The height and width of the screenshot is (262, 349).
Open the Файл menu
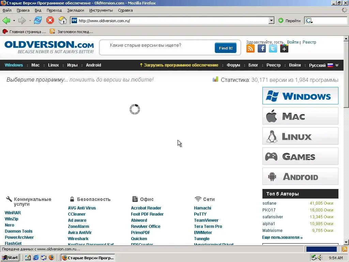7,10
